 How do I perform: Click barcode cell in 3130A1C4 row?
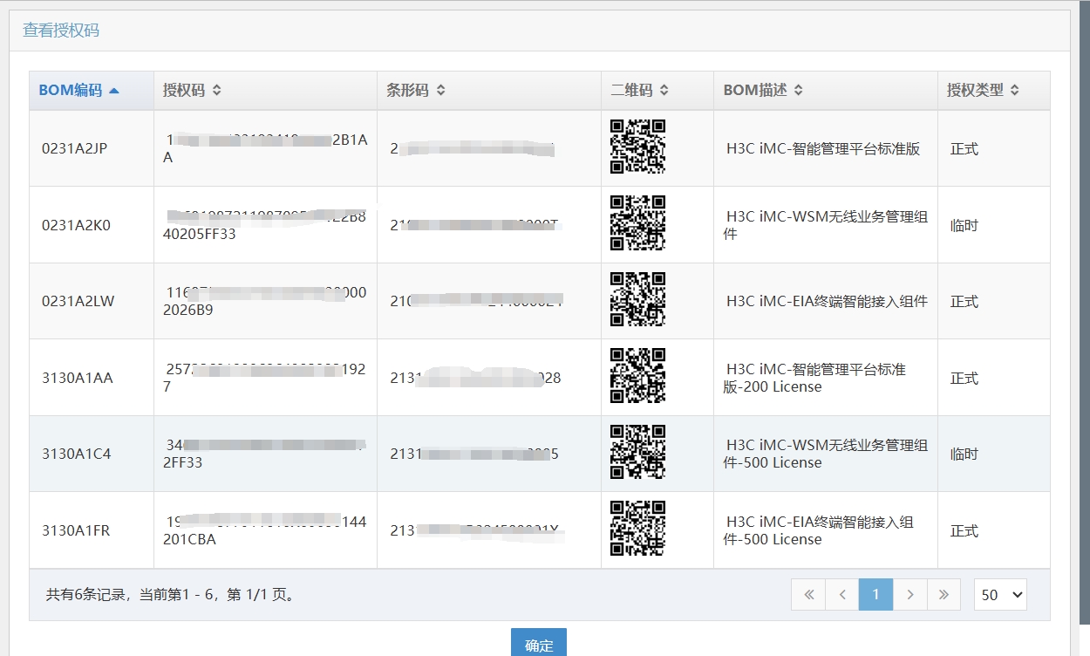pos(489,454)
